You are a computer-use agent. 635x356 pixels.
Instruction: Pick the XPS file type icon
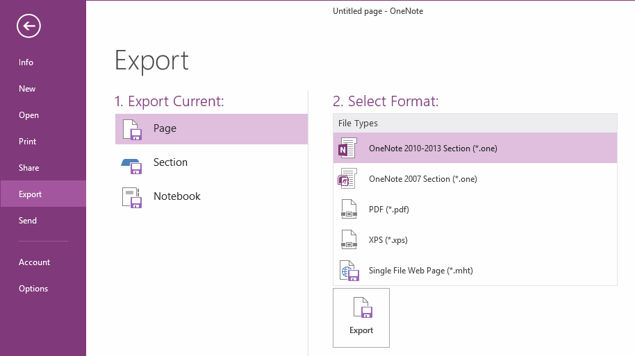tap(349, 239)
